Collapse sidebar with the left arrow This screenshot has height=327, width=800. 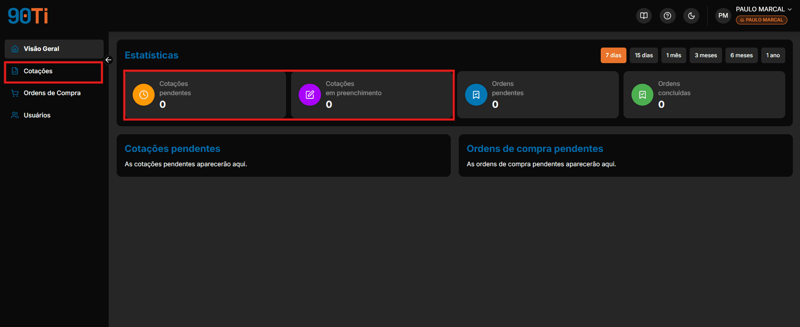pos(108,60)
